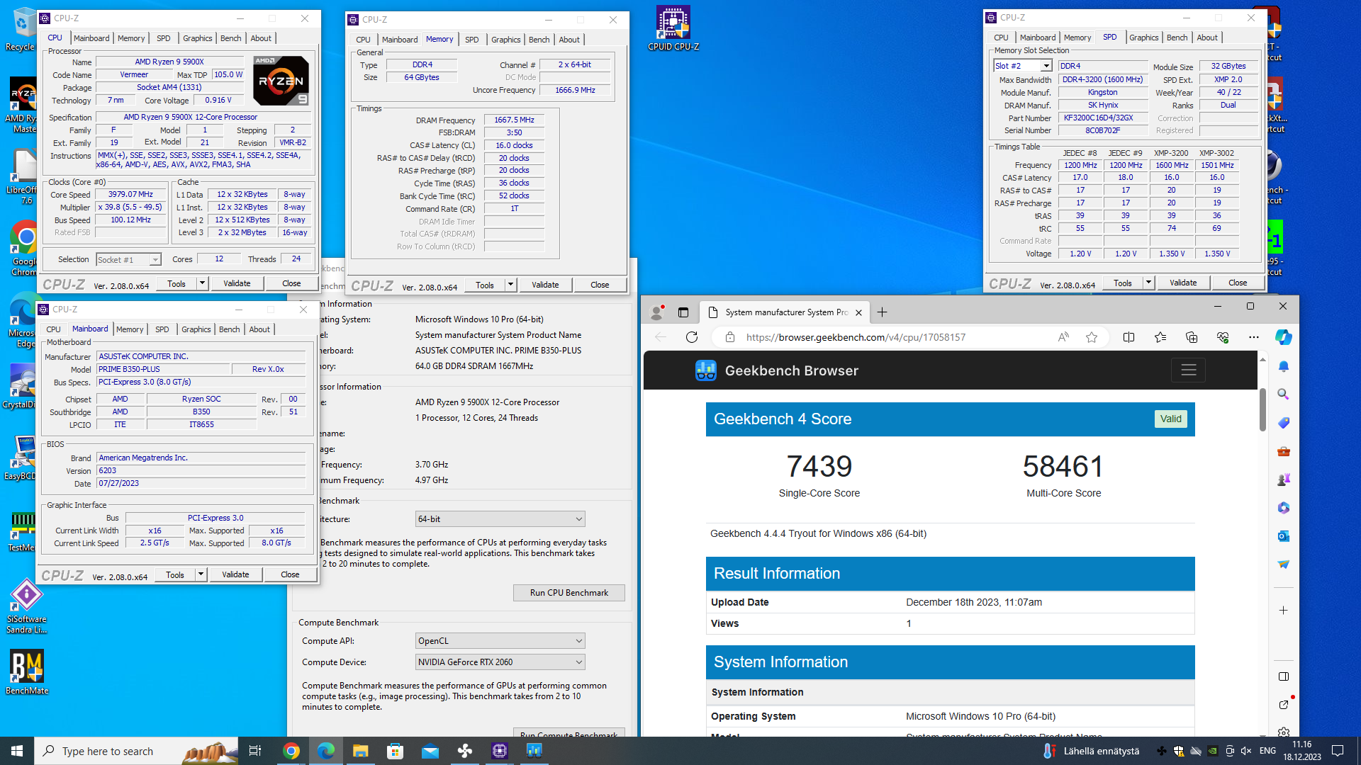This screenshot has height=765, width=1361.
Task: Click Geekbench Browser logo icon
Action: (x=706, y=370)
